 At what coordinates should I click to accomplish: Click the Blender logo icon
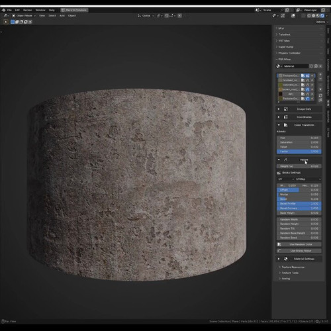[x=3, y=10]
